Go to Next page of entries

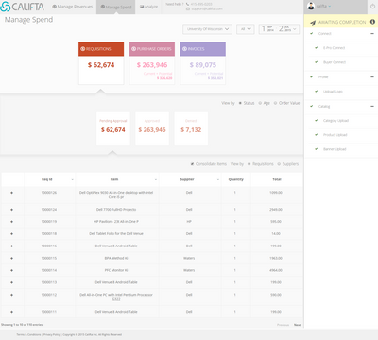tap(297, 325)
